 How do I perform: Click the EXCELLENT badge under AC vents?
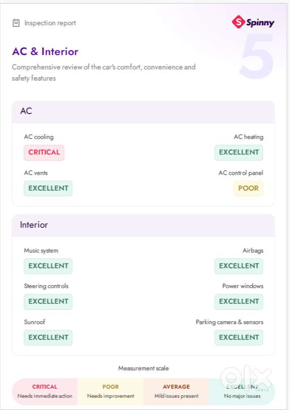[x=48, y=188]
